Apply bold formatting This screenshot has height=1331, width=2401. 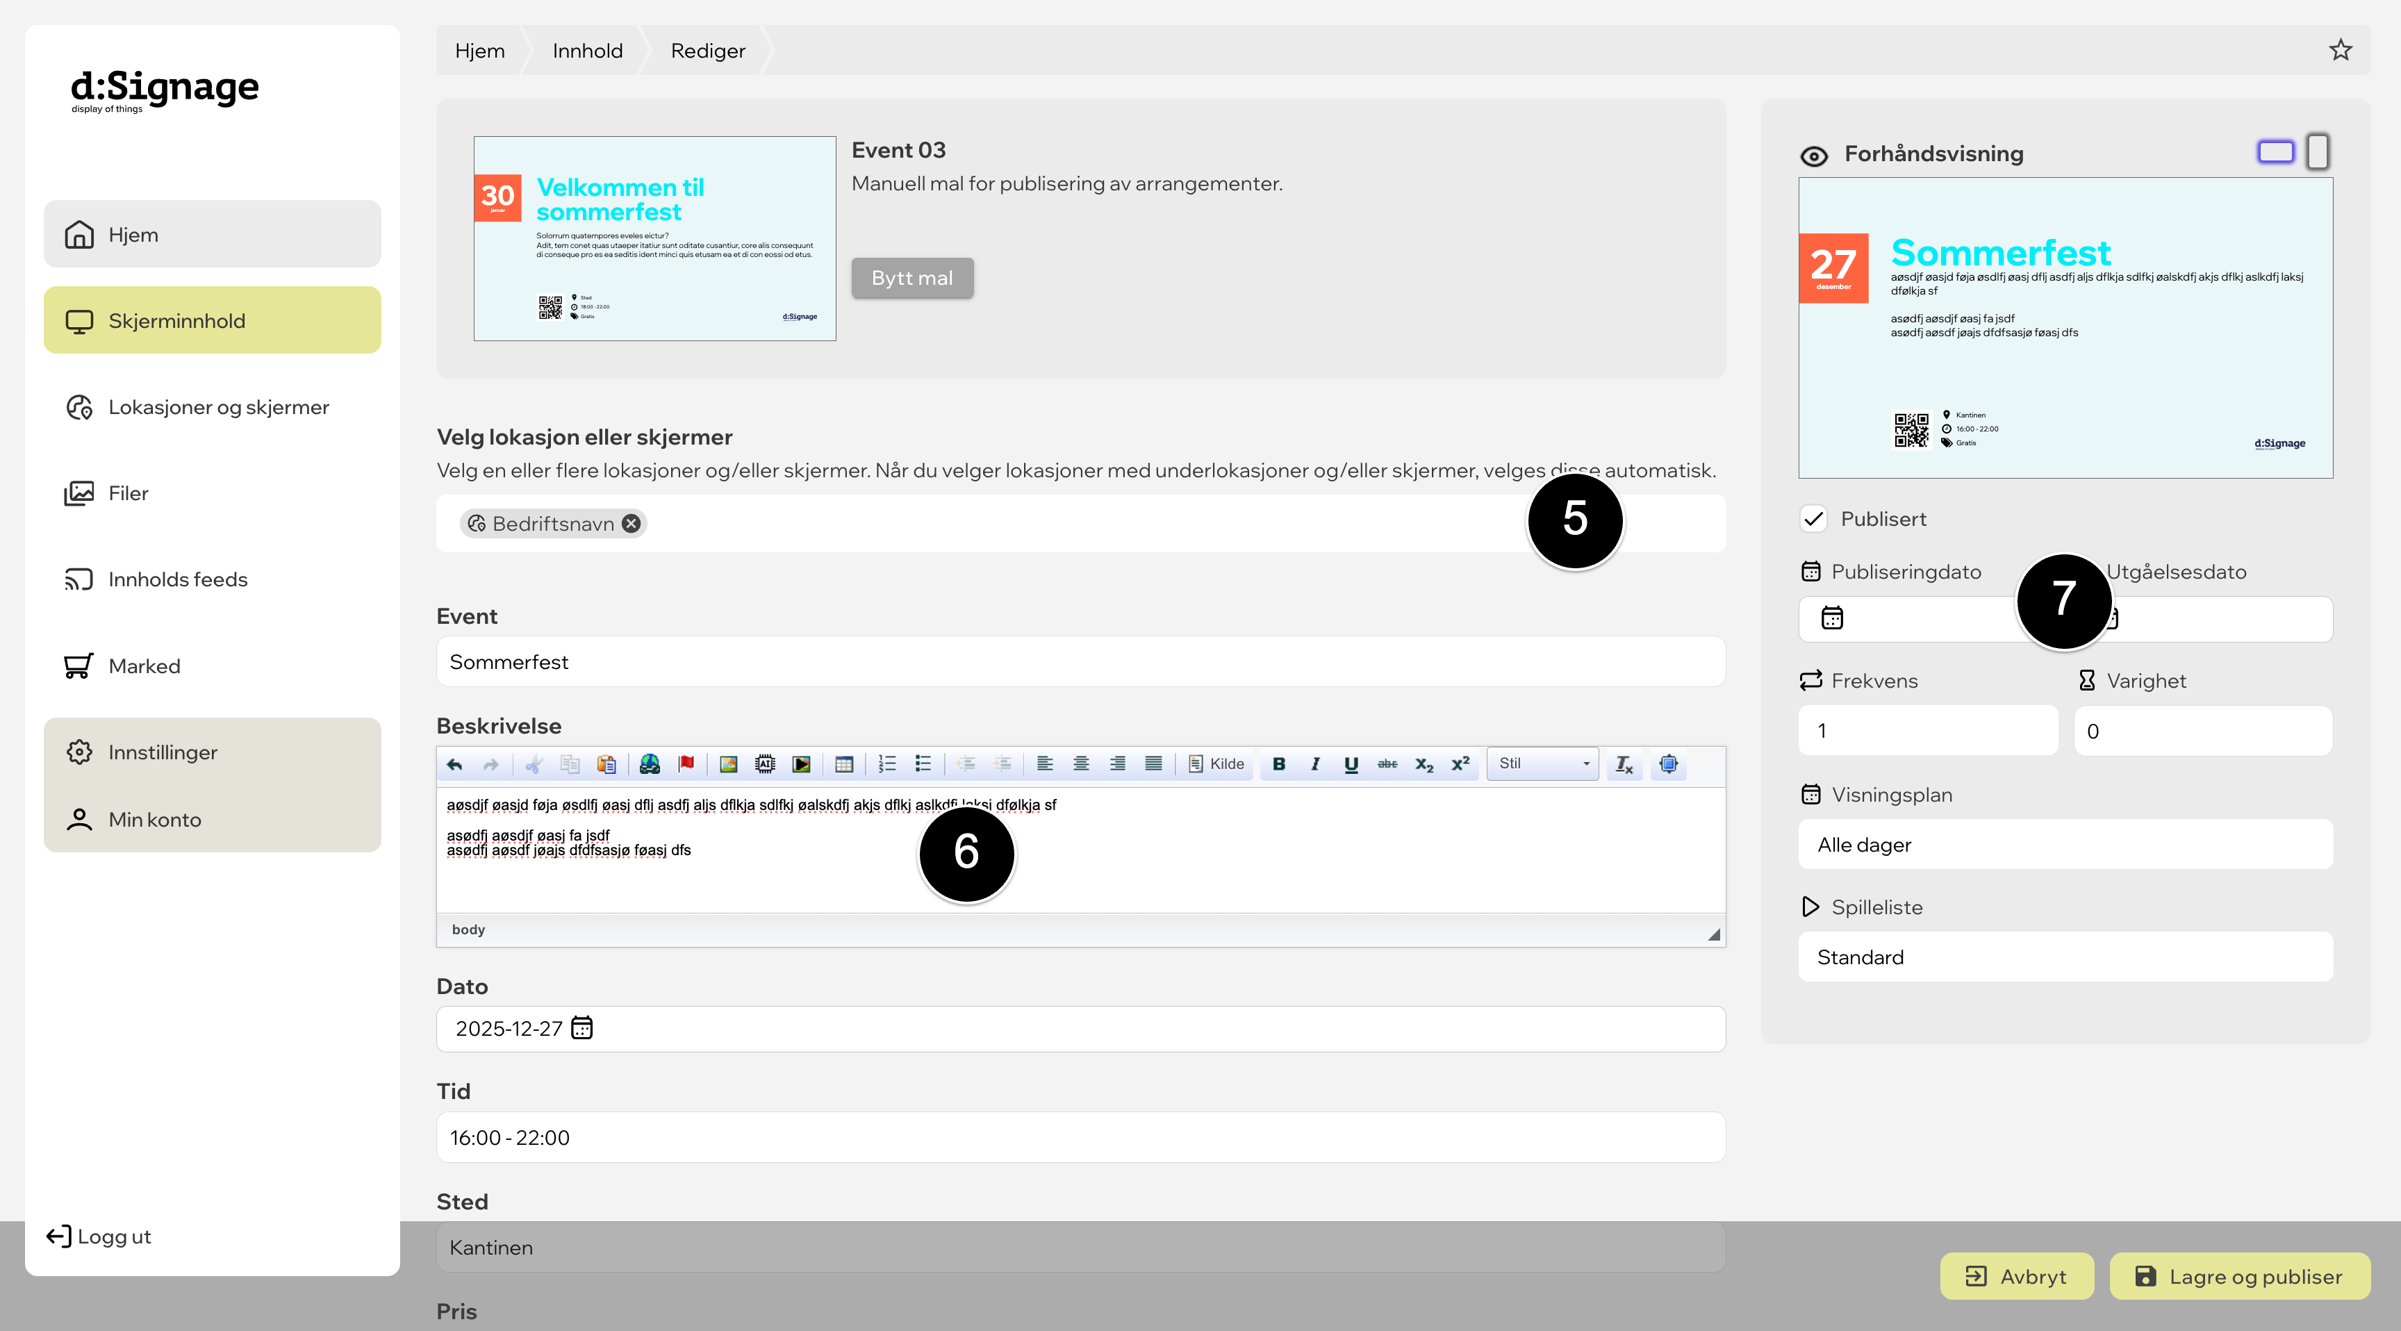tap(1279, 764)
